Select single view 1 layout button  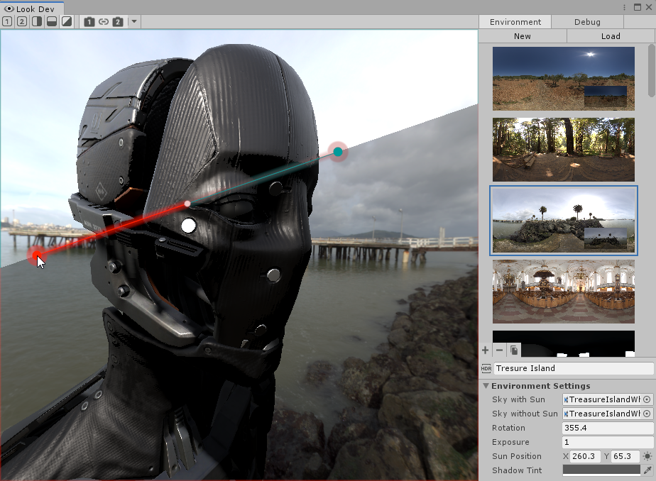7,21
